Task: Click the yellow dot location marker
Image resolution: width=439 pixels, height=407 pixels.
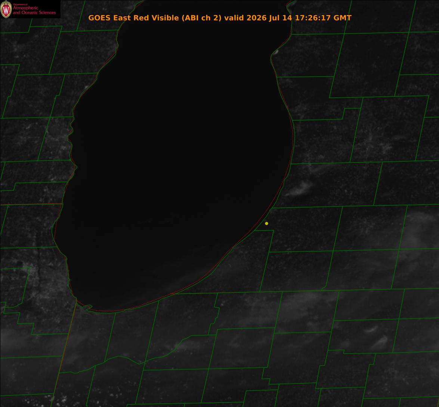Action: coord(266,223)
